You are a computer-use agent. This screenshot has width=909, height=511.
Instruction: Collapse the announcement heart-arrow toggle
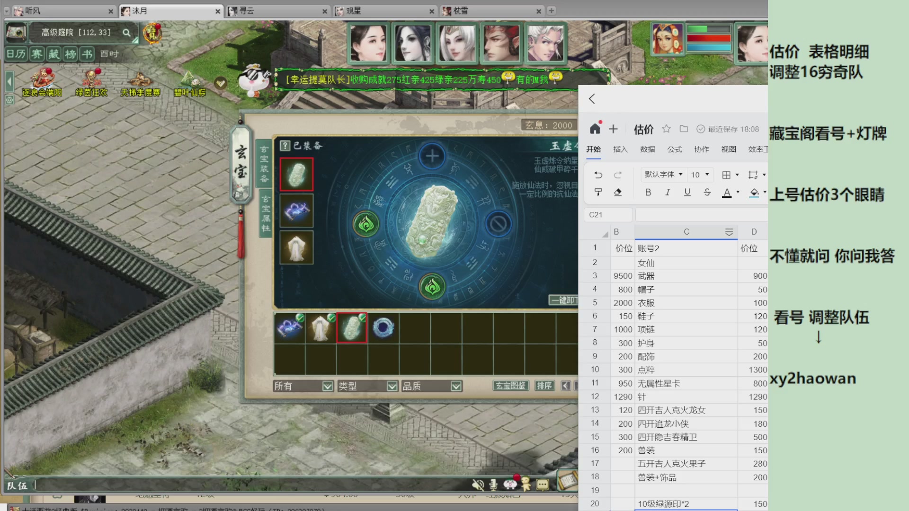pos(220,83)
